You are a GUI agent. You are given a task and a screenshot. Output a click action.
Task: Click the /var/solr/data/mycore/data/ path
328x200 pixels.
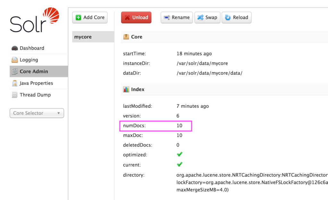[209, 73]
